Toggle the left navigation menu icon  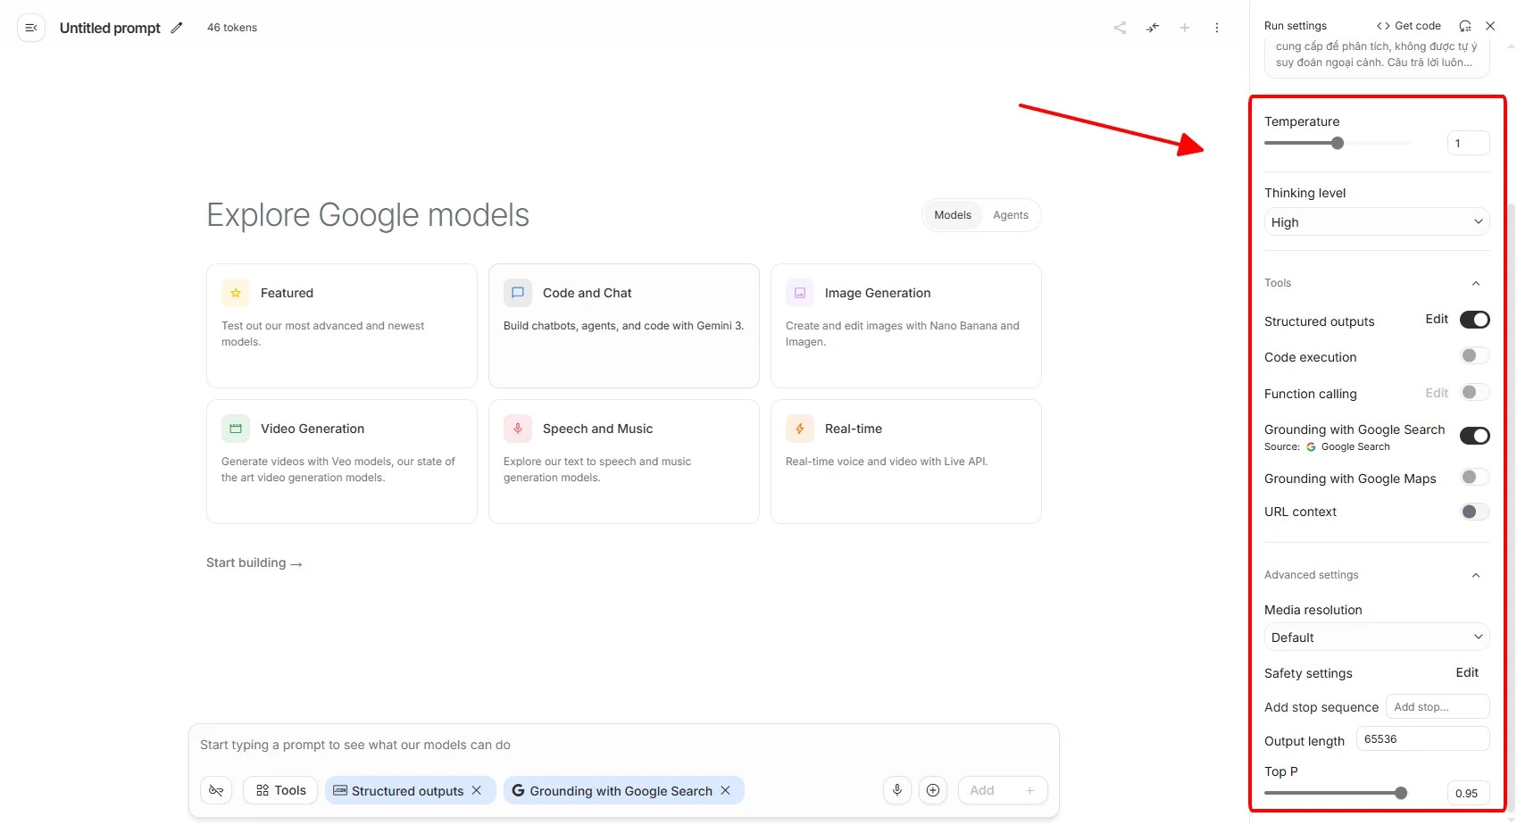pos(31,28)
